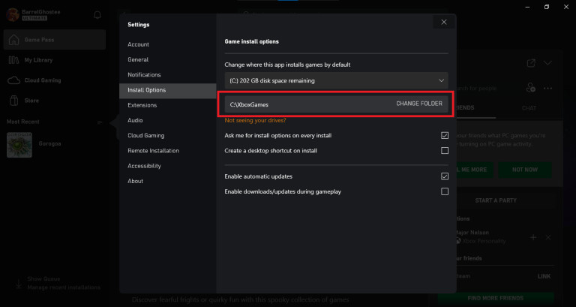This screenshot has width=576, height=307.
Task: Enable Create a desktop shortcut on install
Action: point(445,151)
